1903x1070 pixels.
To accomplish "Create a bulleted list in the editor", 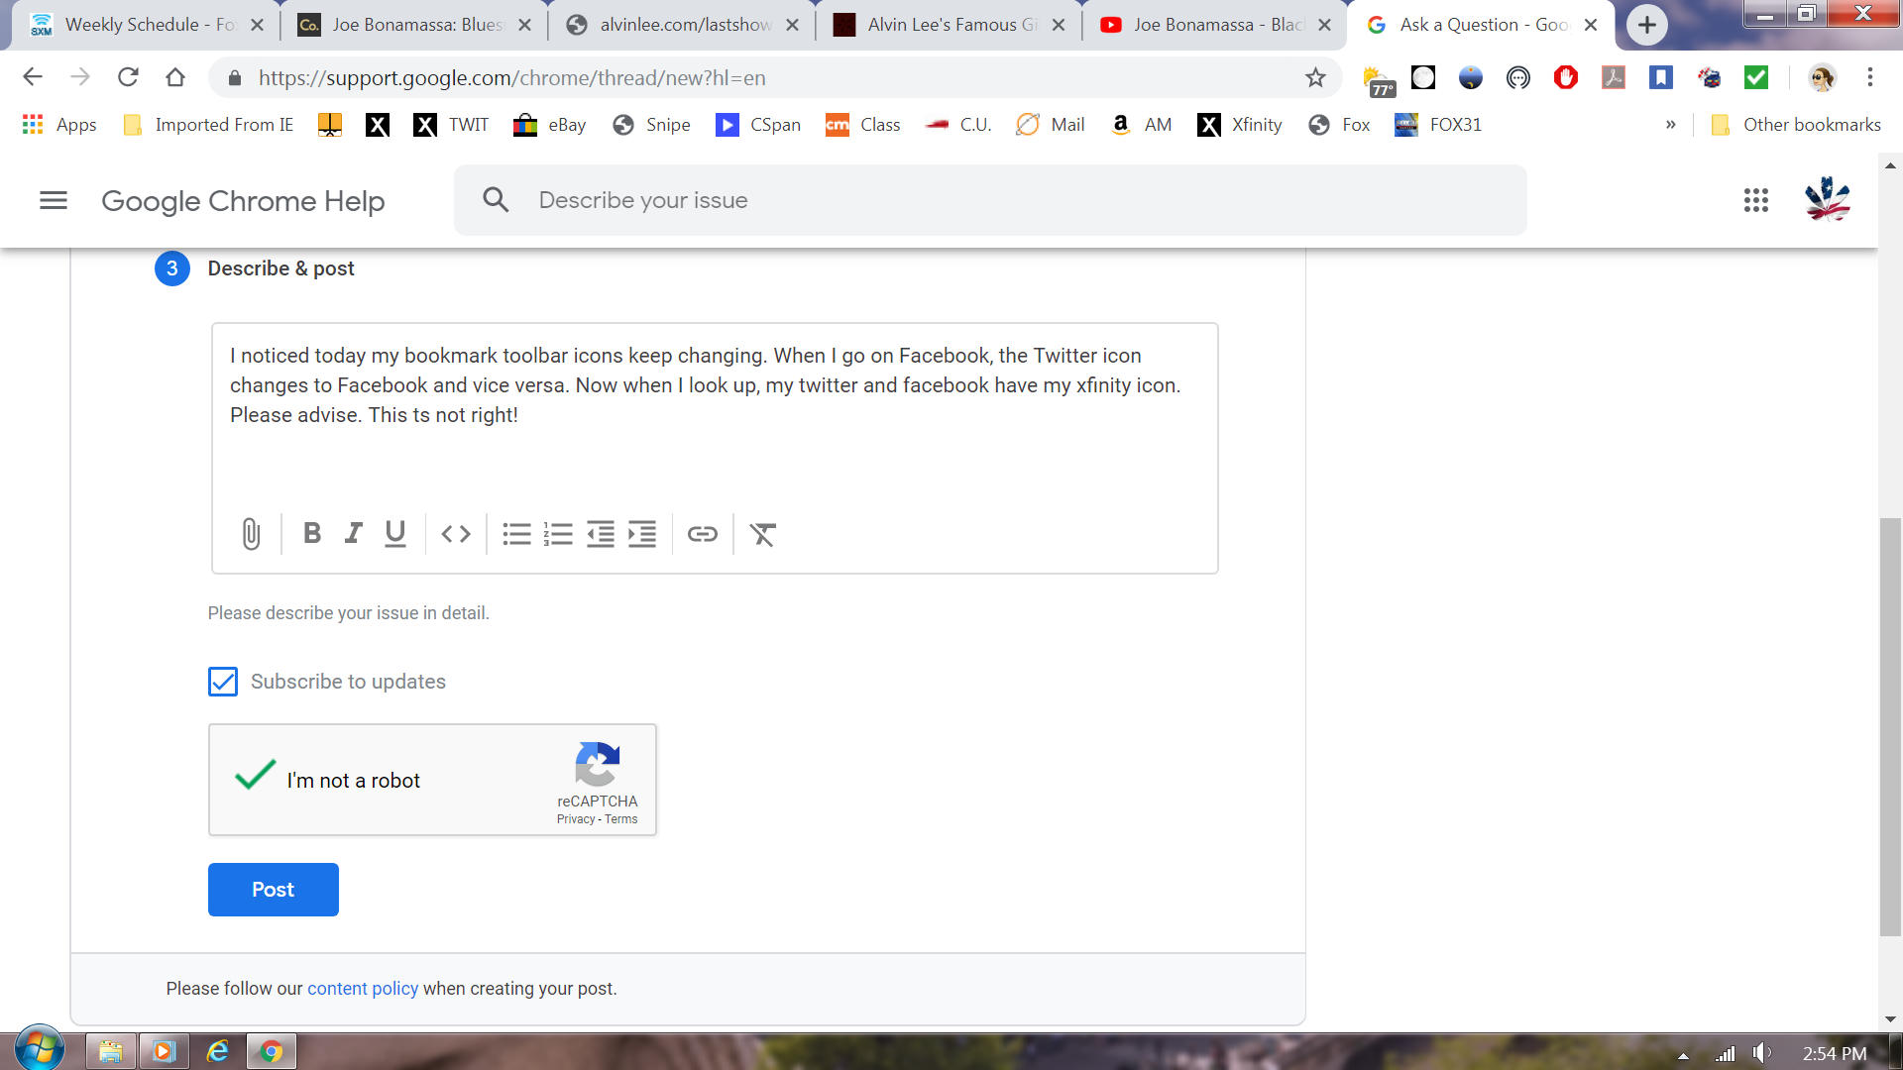I will pos(515,534).
